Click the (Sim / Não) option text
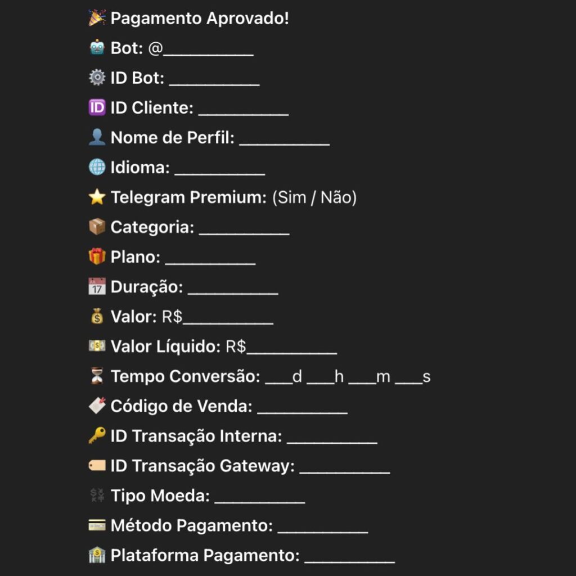576x576 pixels. pyautogui.click(x=314, y=197)
